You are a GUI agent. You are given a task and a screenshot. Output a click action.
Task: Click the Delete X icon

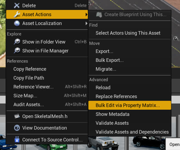pyautogui.click(x=17, y=5)
